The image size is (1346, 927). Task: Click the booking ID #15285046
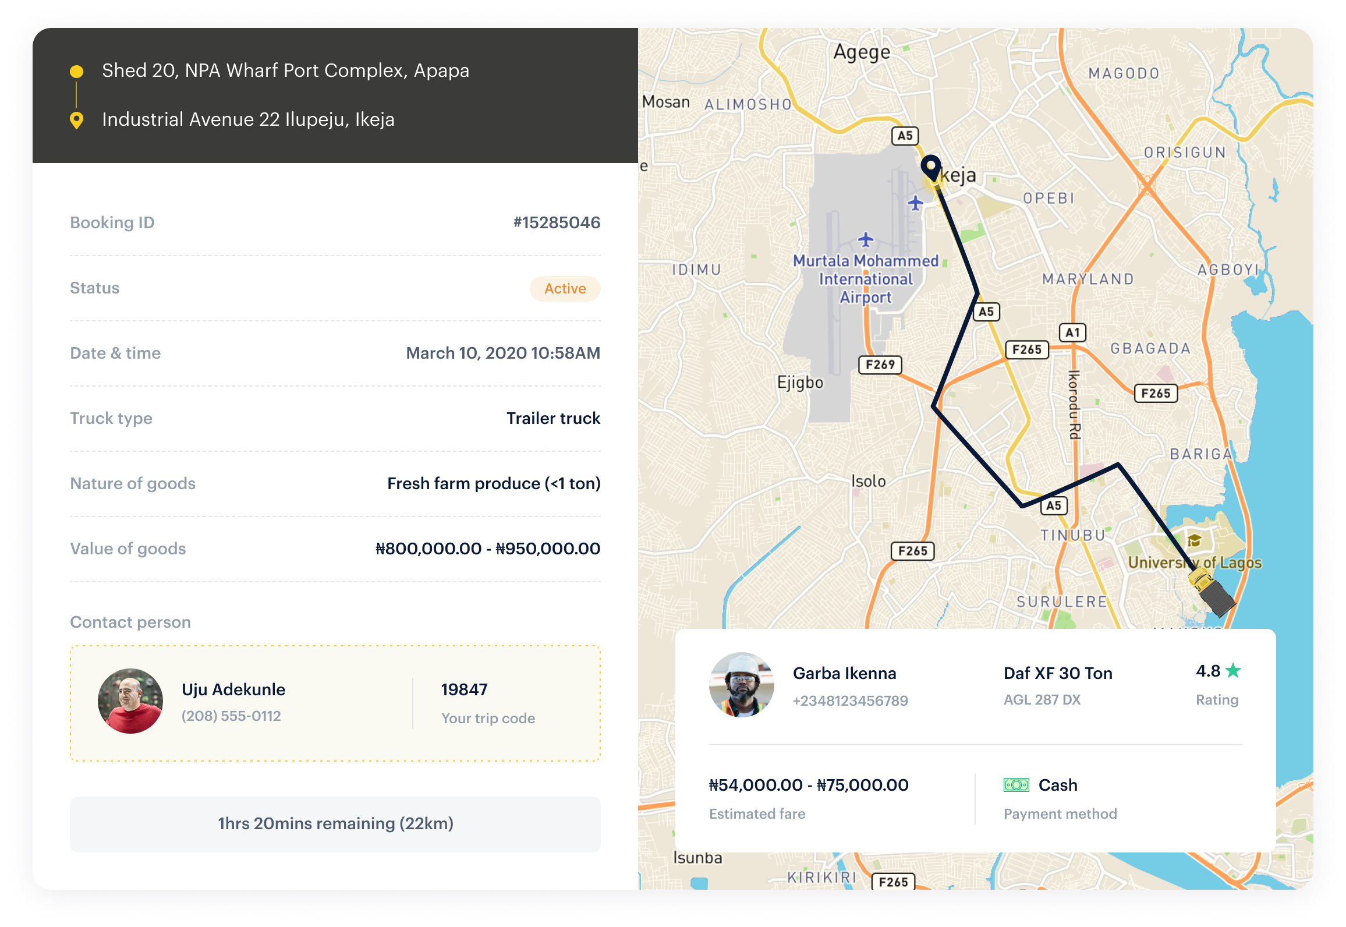(556, 222)
